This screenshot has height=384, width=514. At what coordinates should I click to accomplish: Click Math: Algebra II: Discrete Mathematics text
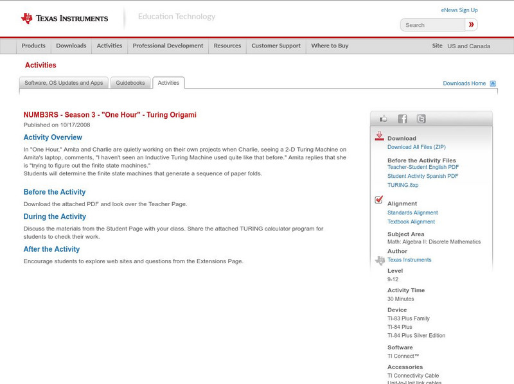tap(434, 242)
